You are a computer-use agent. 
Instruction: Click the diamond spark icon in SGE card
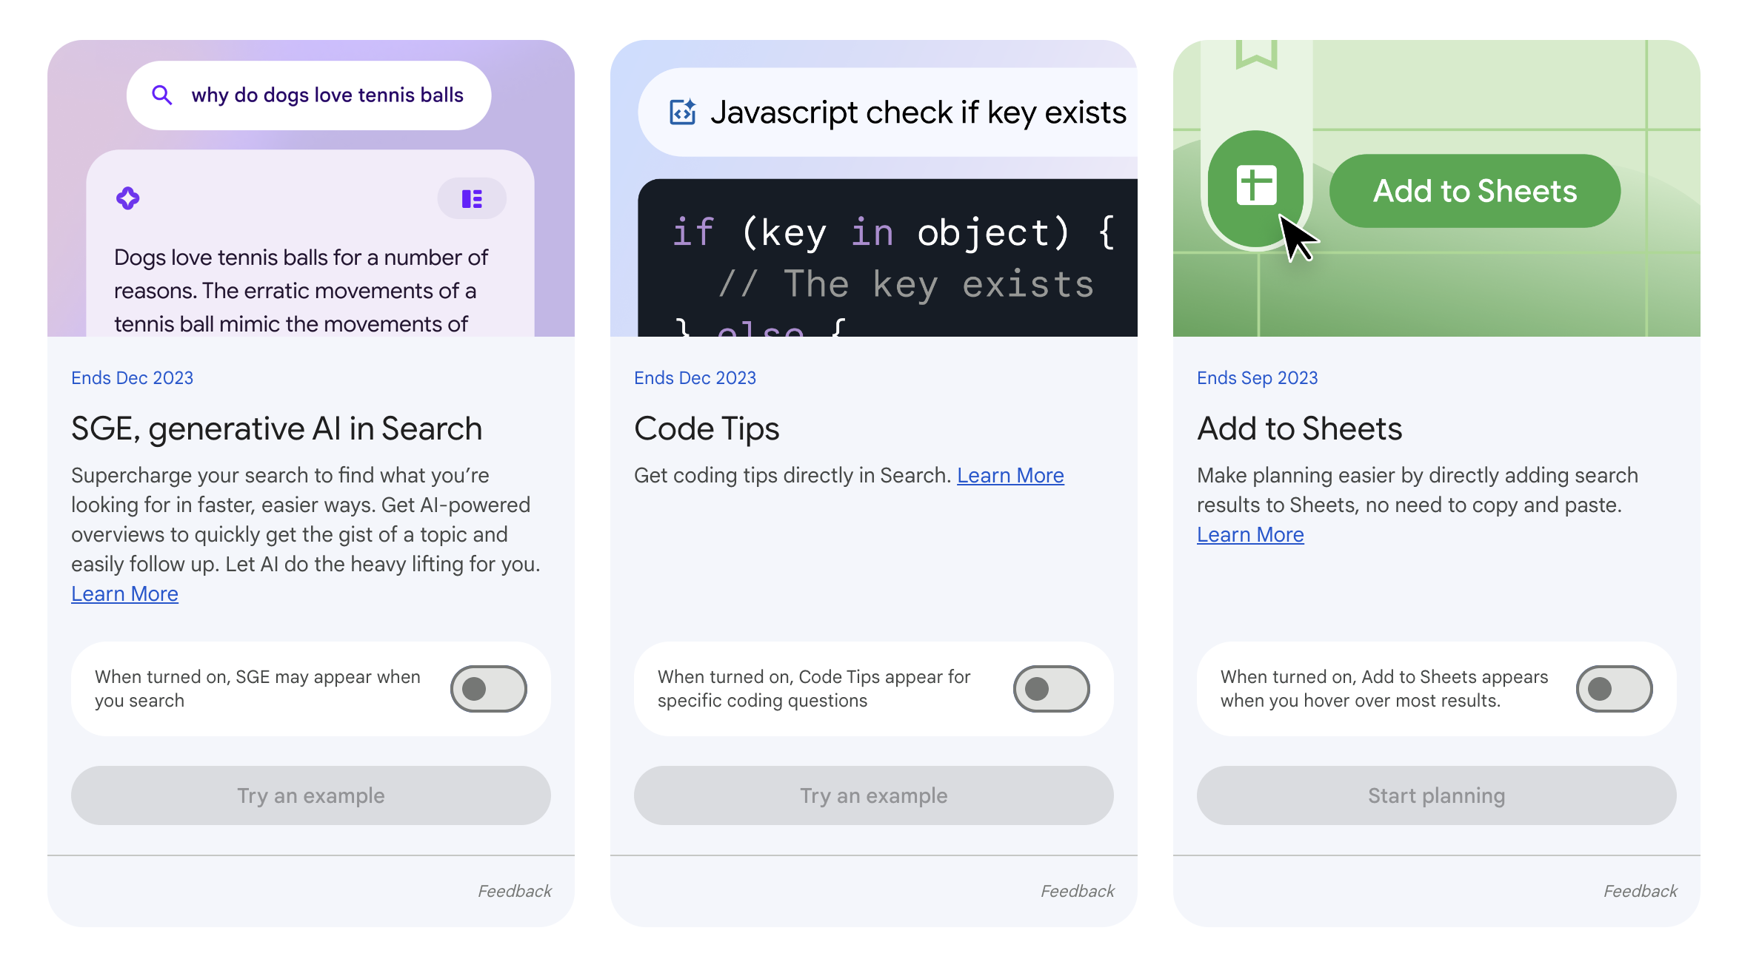pyautogui.click(x=129, y=198)
